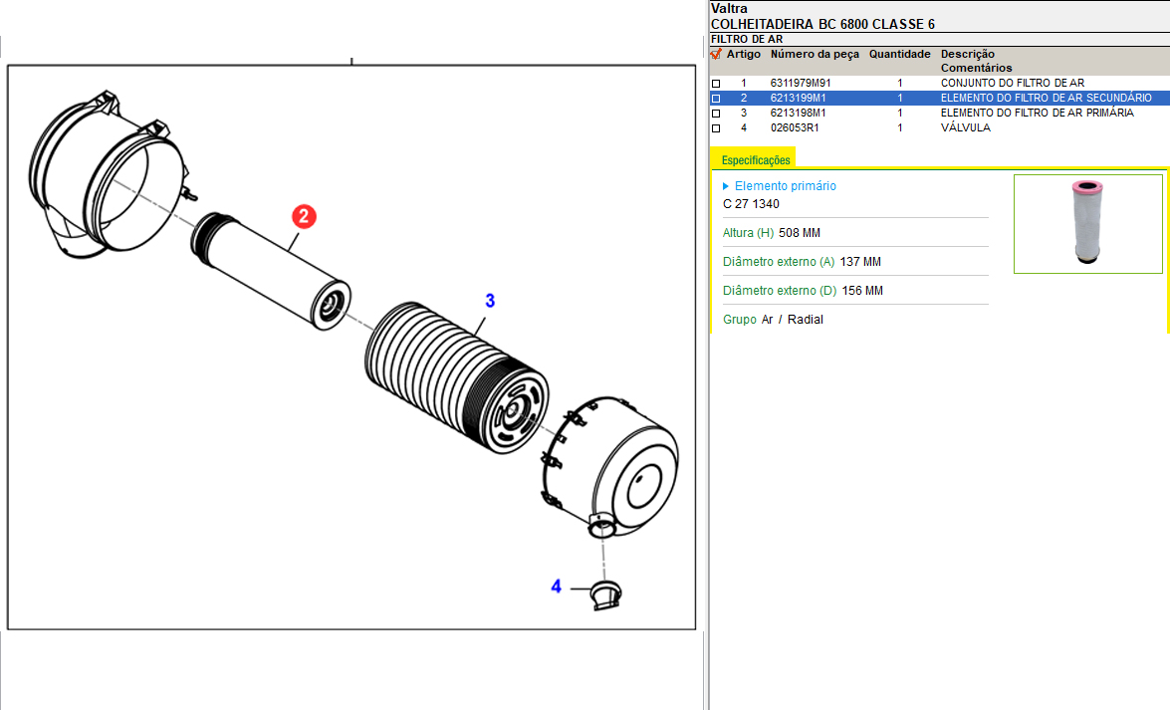Toggle checkbox of highlighted part 6213199M1
Image resolution: width=1170 pixels, height=710 pixels.
click(x=716, y=99)
